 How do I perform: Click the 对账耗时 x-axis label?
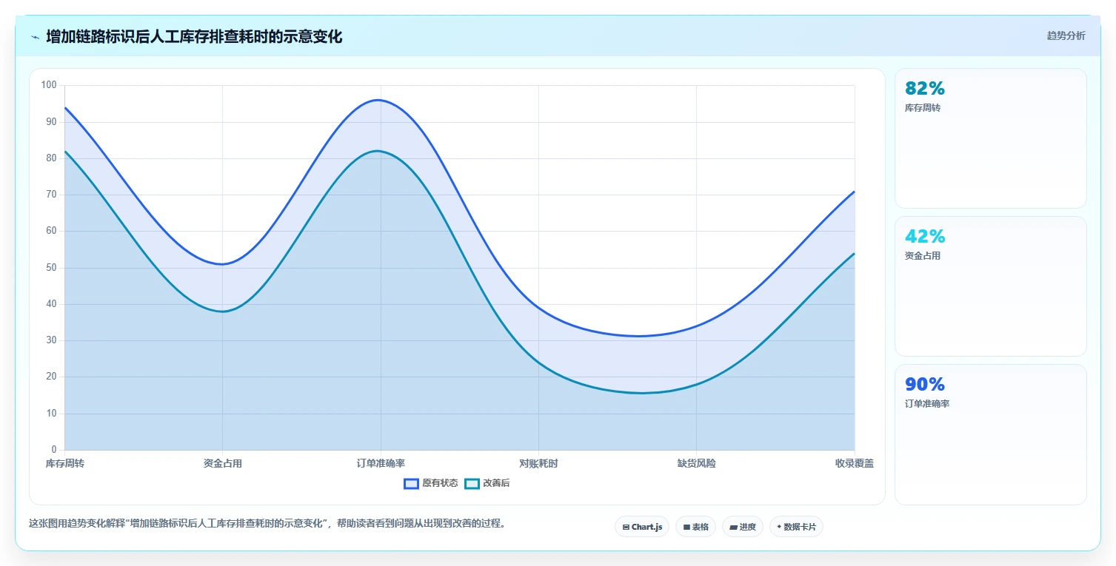[538, 464]
